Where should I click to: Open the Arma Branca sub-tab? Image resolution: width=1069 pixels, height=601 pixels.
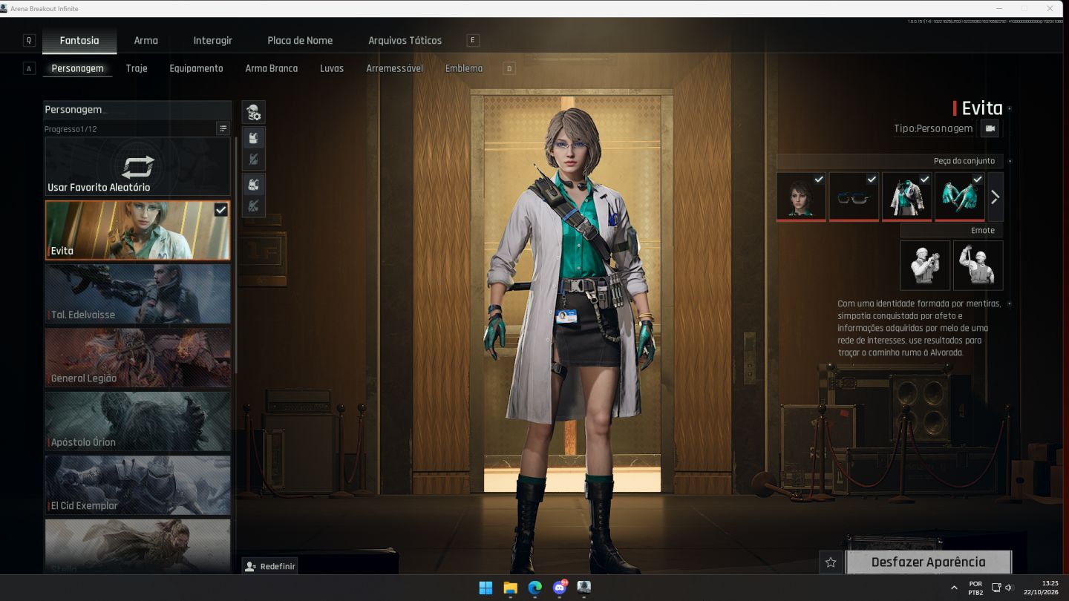272,68
